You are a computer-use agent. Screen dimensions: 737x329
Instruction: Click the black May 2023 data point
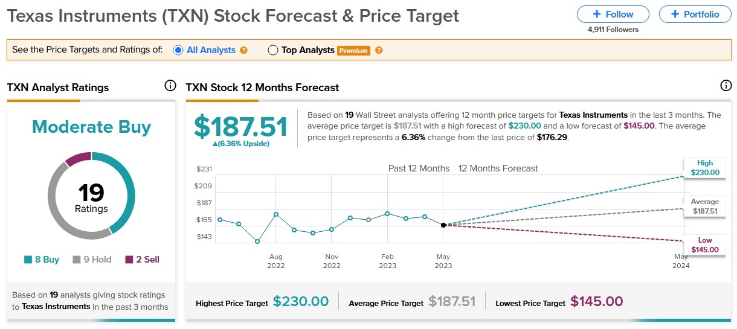click(x=443, y=225)
